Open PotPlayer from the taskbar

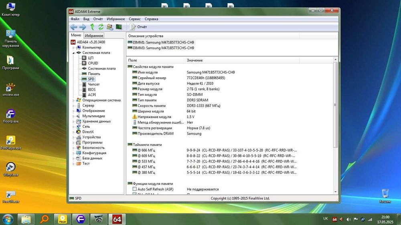pos(63,219)
